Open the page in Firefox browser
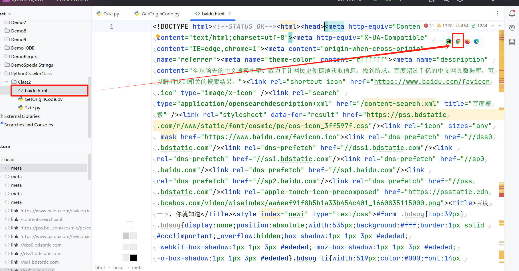Image resolution: width=519 pixels, height=271 pixels. (x=467, y=41)
